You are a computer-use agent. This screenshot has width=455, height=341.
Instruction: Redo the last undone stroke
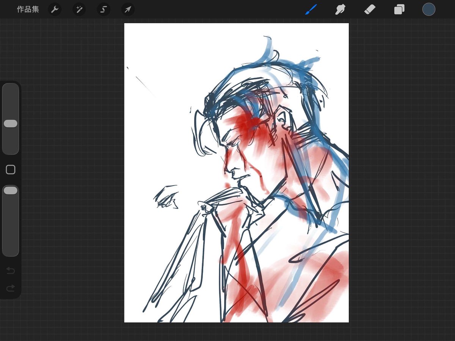click(x=11, y=288)
